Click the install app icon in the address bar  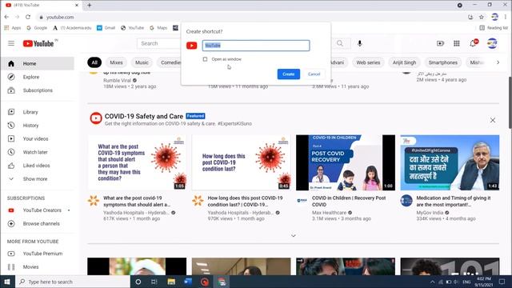(x=470, y=17)
